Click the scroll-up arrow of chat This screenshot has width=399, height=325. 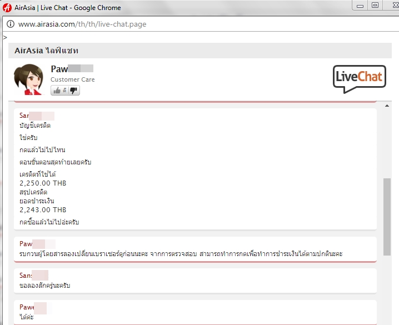click(x=387, y=106)
